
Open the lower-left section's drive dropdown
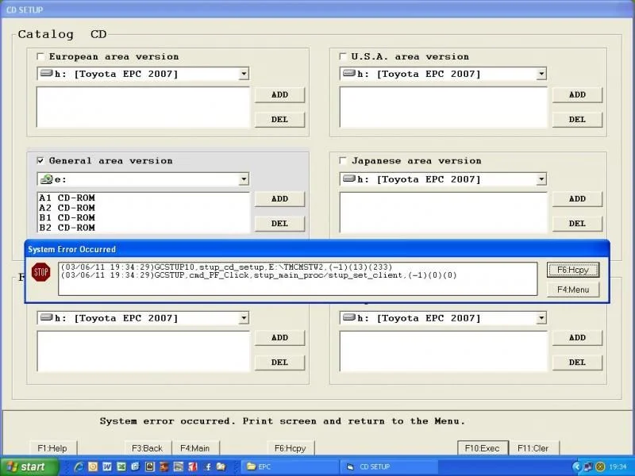[x=244, y=318]
